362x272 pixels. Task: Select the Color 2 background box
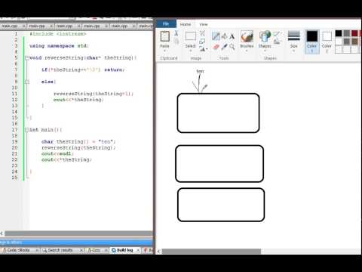pyautogui.click(x=327, y=42)
